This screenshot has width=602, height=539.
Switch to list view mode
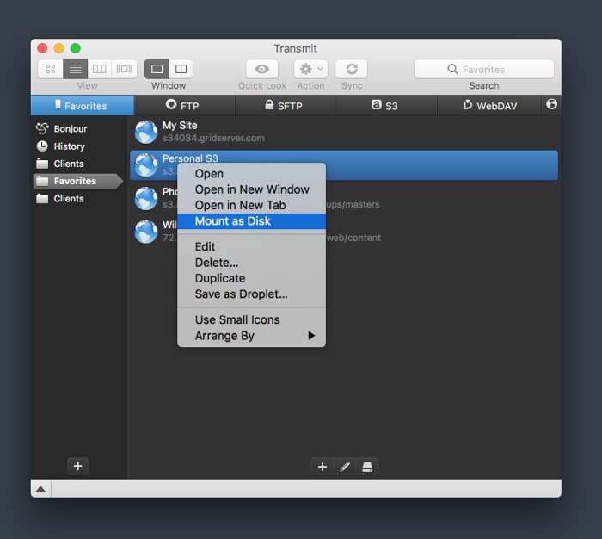tap(76, 69)
